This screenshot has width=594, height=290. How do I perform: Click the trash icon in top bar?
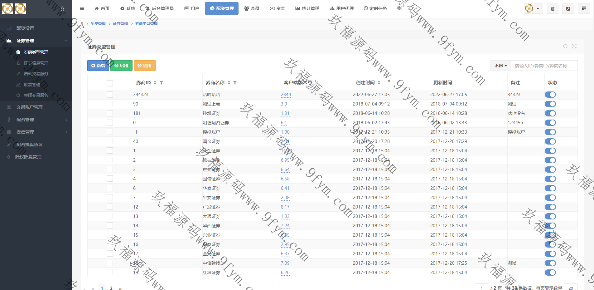553,9
